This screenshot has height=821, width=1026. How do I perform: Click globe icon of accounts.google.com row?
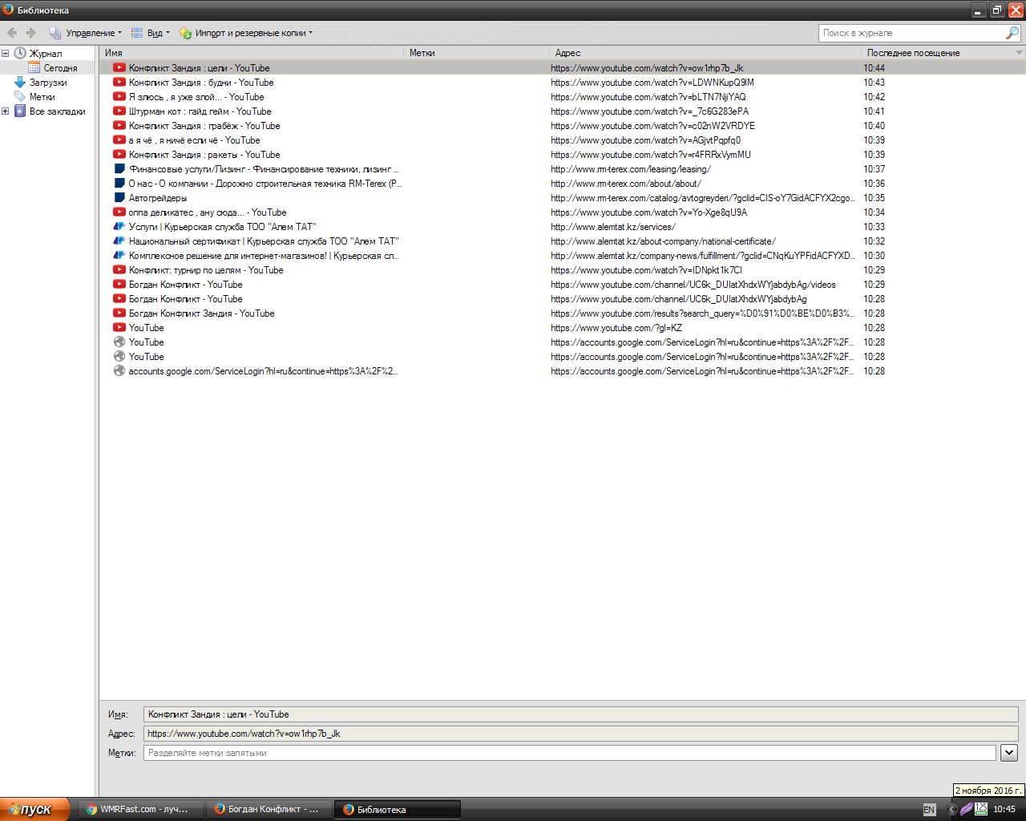point(119,370)
